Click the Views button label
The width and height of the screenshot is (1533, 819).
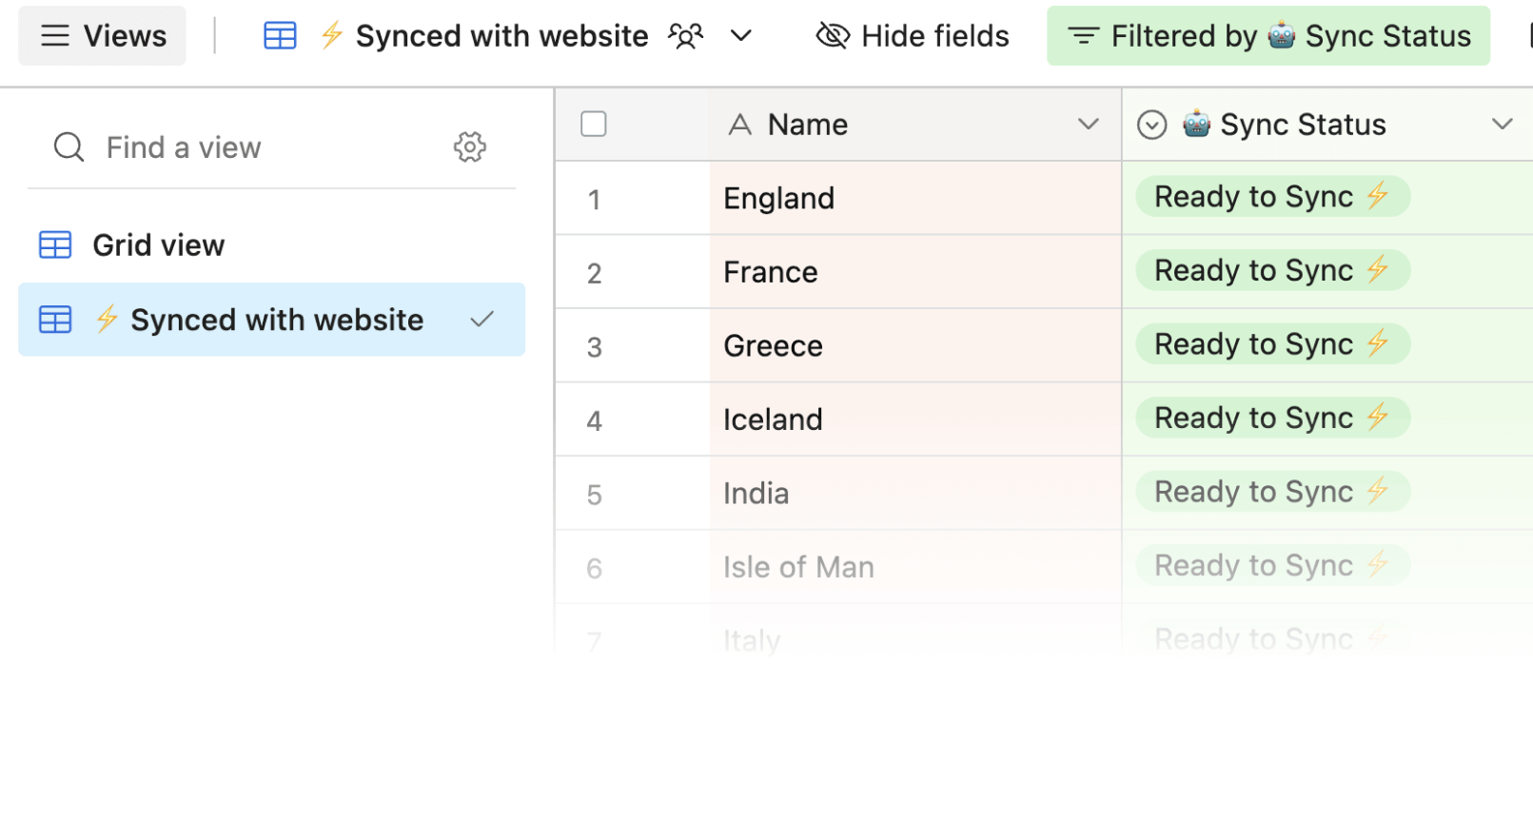click(x=125, y=36)
